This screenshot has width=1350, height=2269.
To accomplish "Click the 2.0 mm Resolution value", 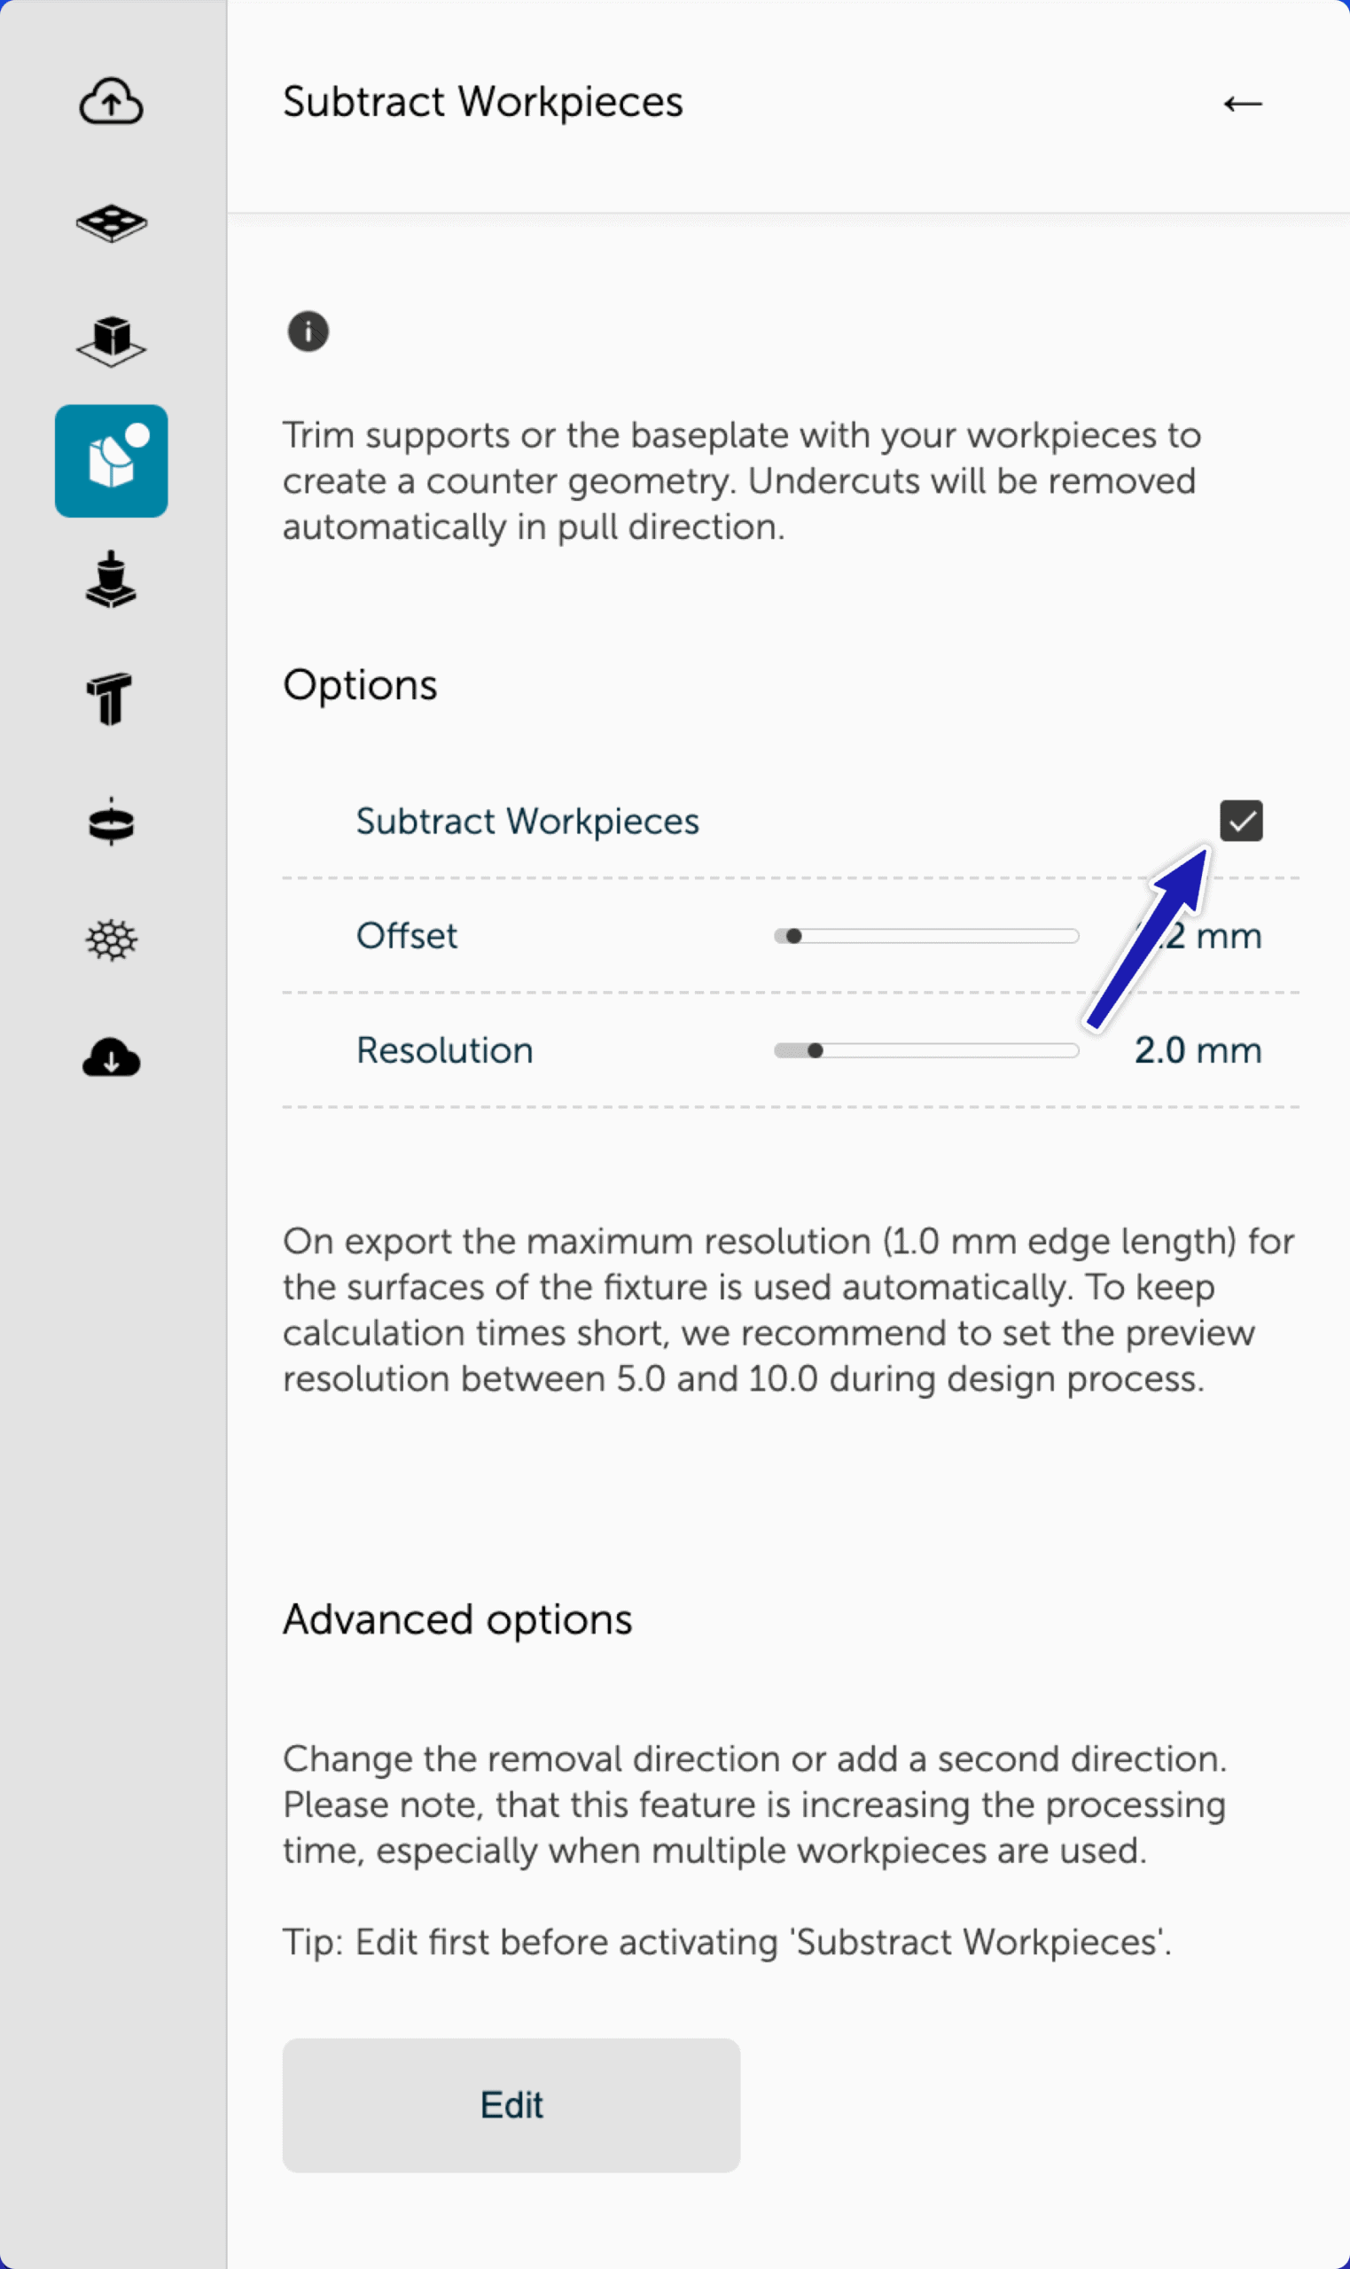I will pyautogui.click(x=1198, y=1050).
